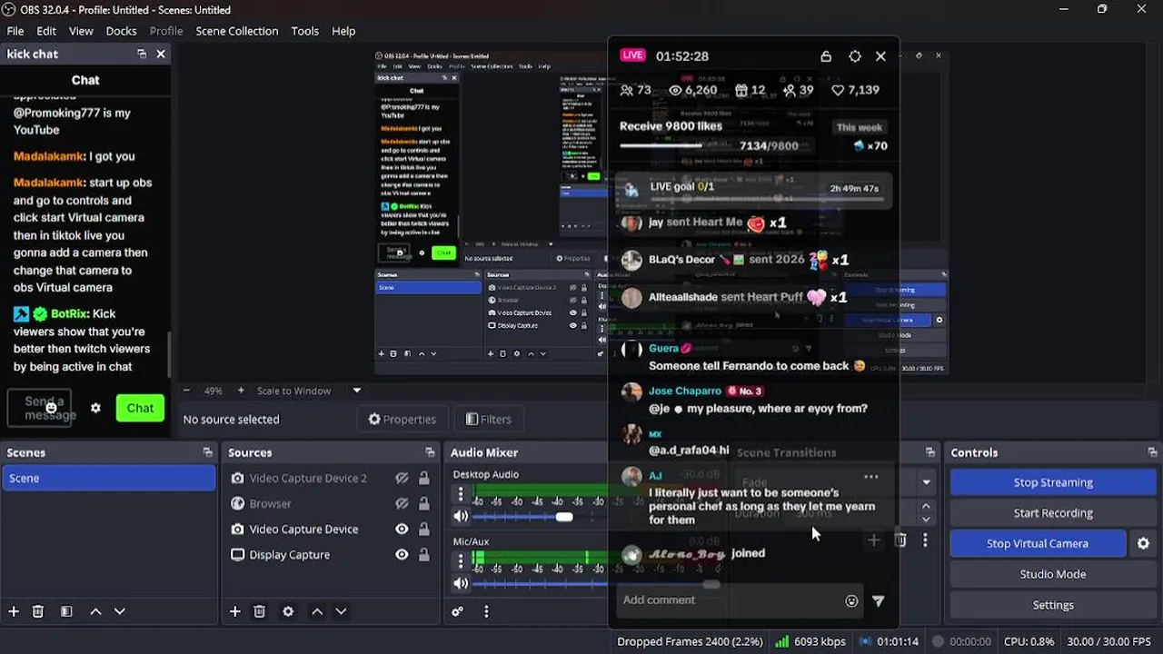Viewport: 1163px width, 654px height.
Task: Open source Properties button
Action: tap(402, 419)
